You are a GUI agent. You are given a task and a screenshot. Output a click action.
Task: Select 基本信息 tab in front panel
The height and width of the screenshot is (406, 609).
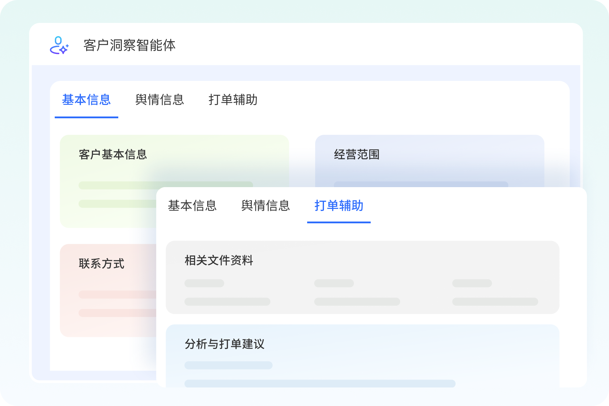(x=192, y=205)
